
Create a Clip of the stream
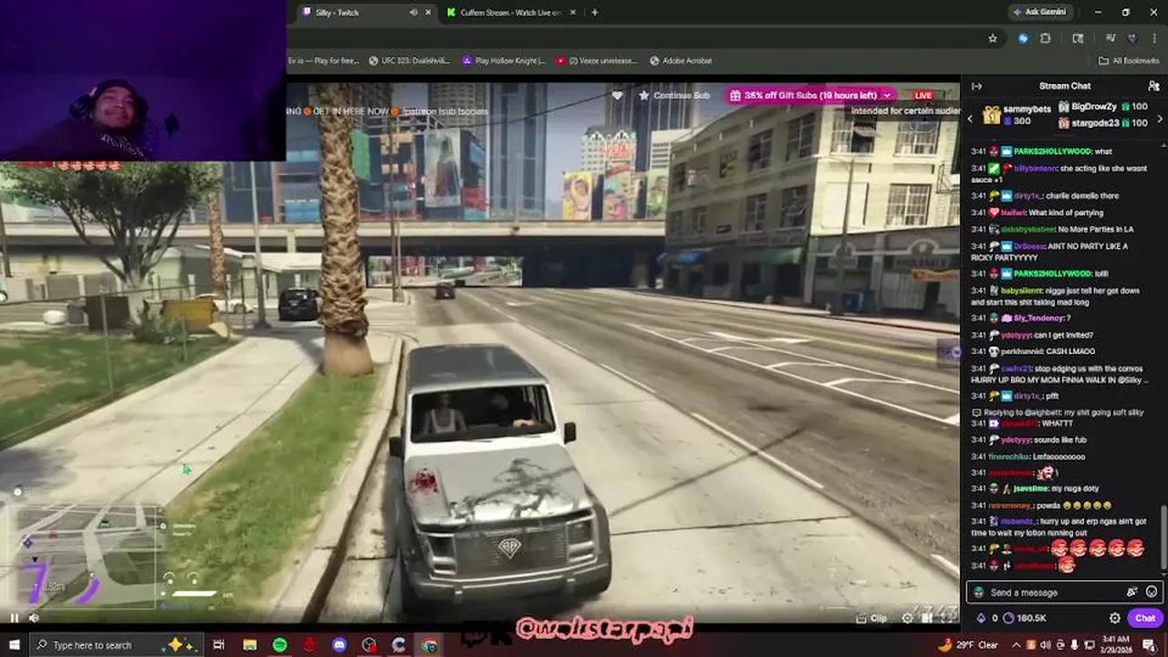point(872,618)
